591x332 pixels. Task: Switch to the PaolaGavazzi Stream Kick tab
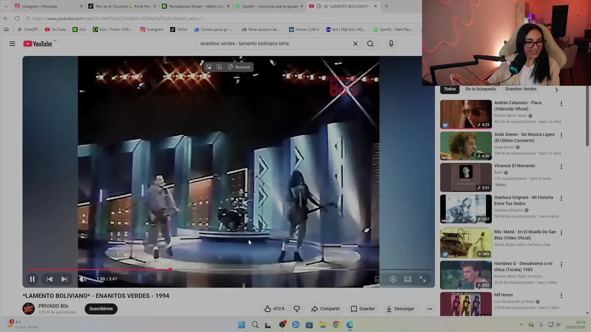[x=195, y=6]
